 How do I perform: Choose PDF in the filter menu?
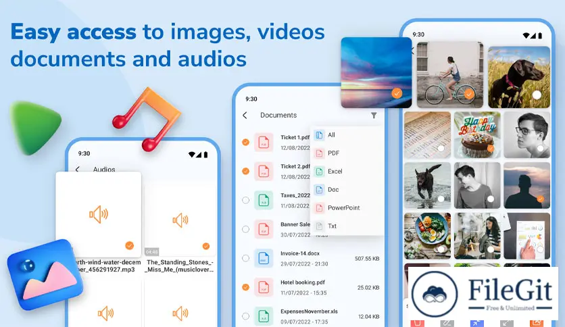point(334,153)
